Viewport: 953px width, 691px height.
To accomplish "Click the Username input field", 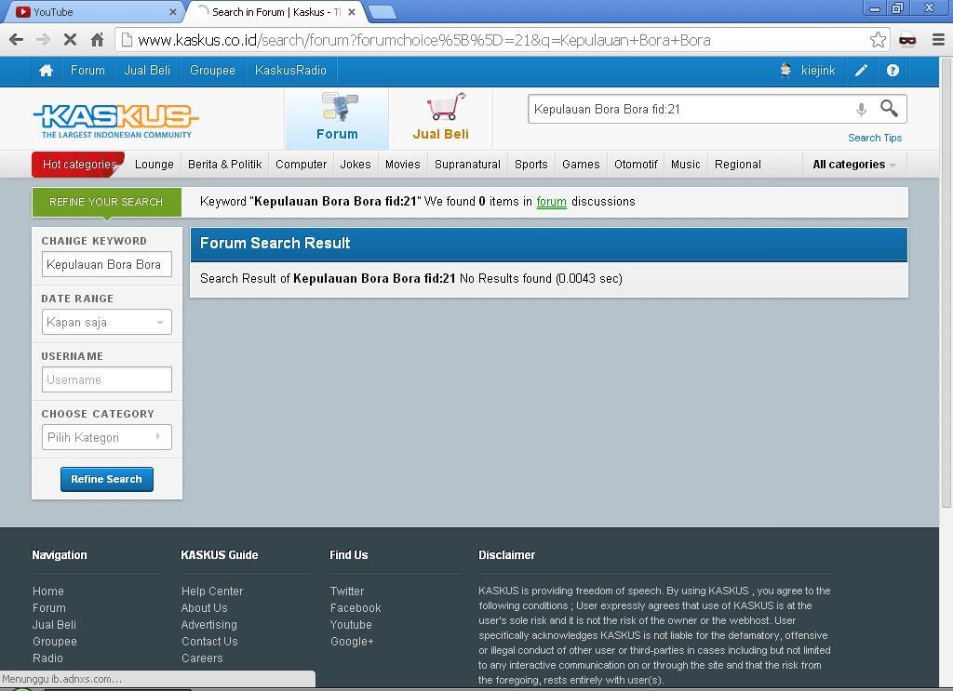I will 106,379.
